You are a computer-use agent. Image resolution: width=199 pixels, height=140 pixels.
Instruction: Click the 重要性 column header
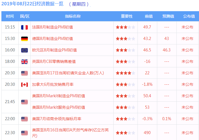[x=127, y=16]
